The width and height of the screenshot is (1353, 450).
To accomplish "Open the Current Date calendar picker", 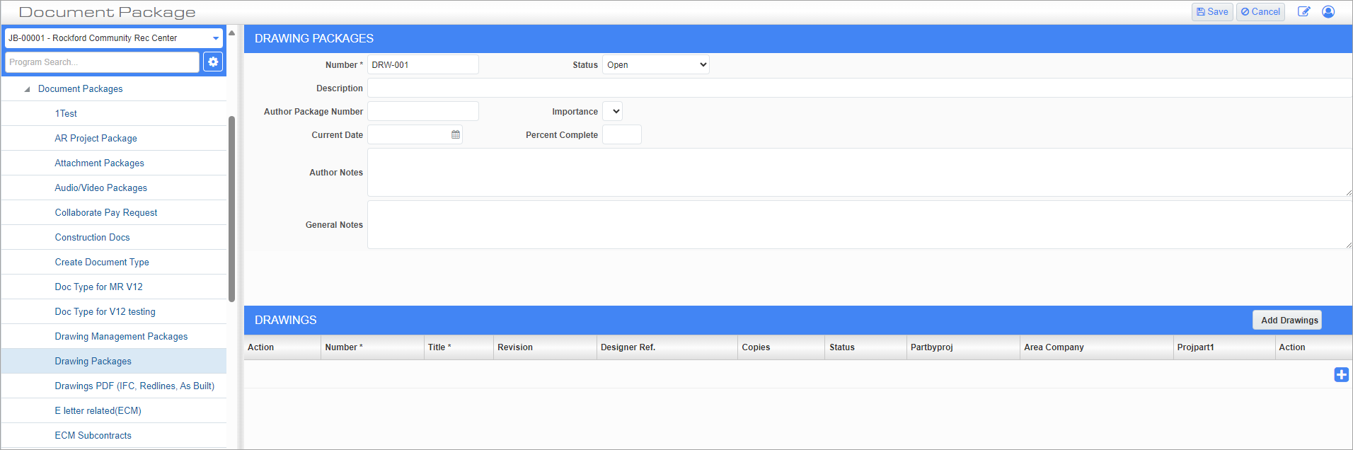I will pos(456,134).
